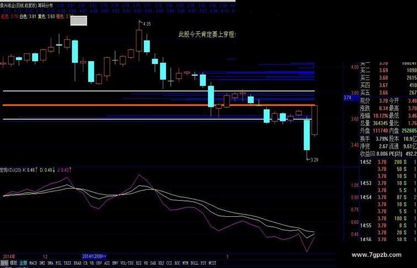This screenshot has width=417, height=268.
Task: Switch indicator to MCST
Action: click(x=212, y=263)
